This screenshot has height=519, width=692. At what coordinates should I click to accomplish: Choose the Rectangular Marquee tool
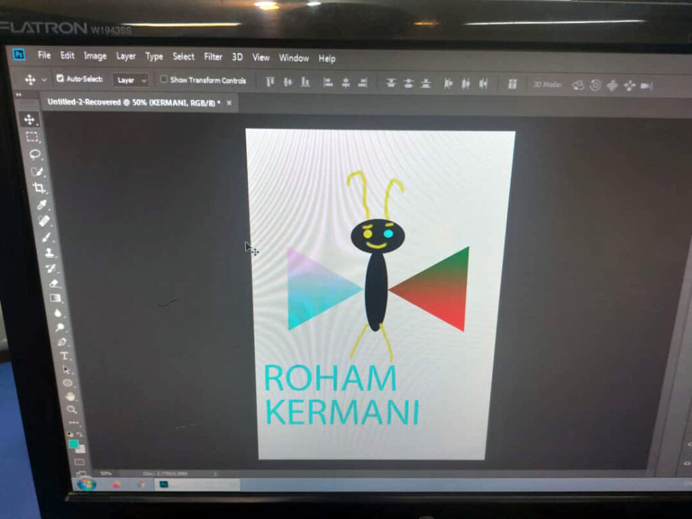pyautogui.click(x=32, y=137)
